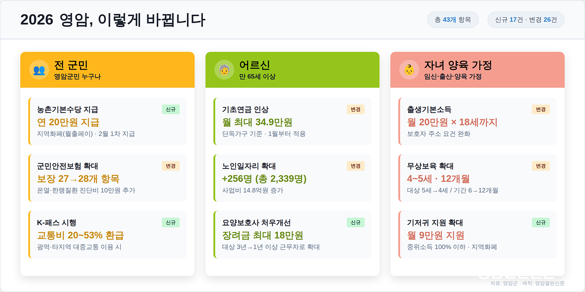This screenshot has height=292, width=585.
Task: Click the 신규 badge on 농촌기본수당 지급
Action: pos(171,110)
